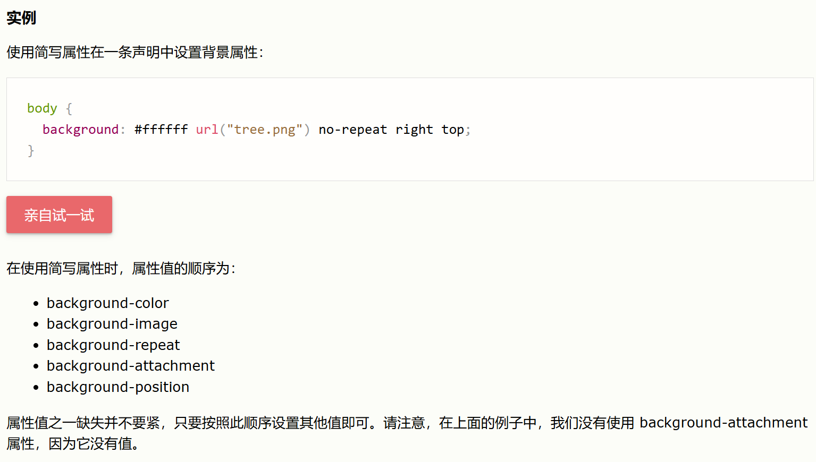
Task: Click the background-image list item
Action: point(112,324)
